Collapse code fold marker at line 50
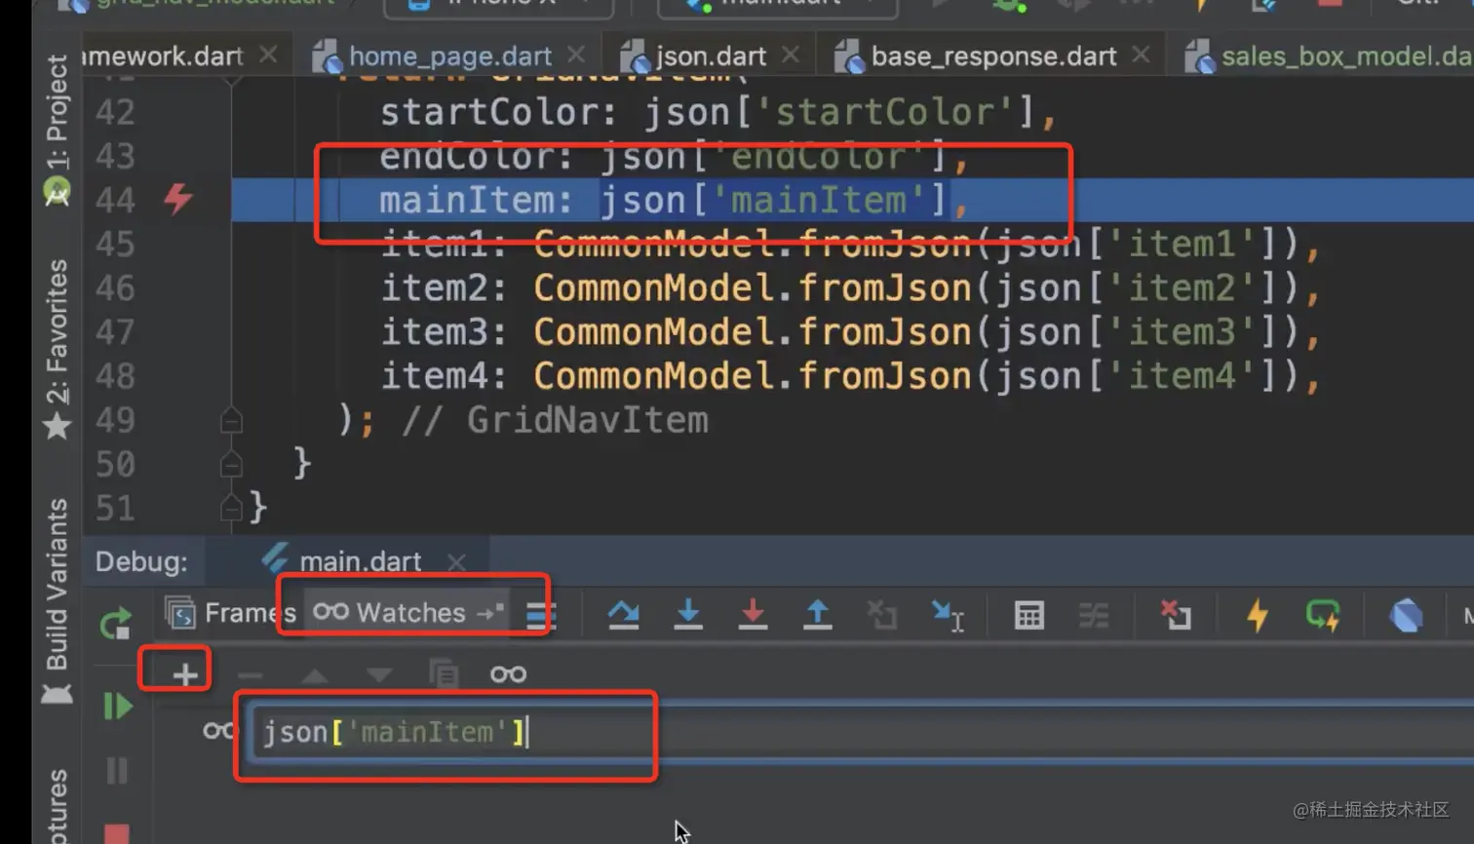This screenshot has width=1474, height=844. click(231, 464)
